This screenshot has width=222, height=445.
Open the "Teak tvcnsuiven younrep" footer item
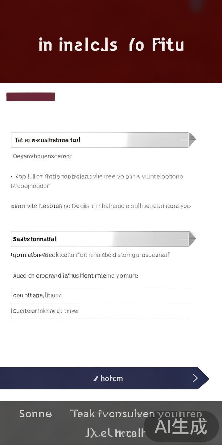[x=136, y=413]
